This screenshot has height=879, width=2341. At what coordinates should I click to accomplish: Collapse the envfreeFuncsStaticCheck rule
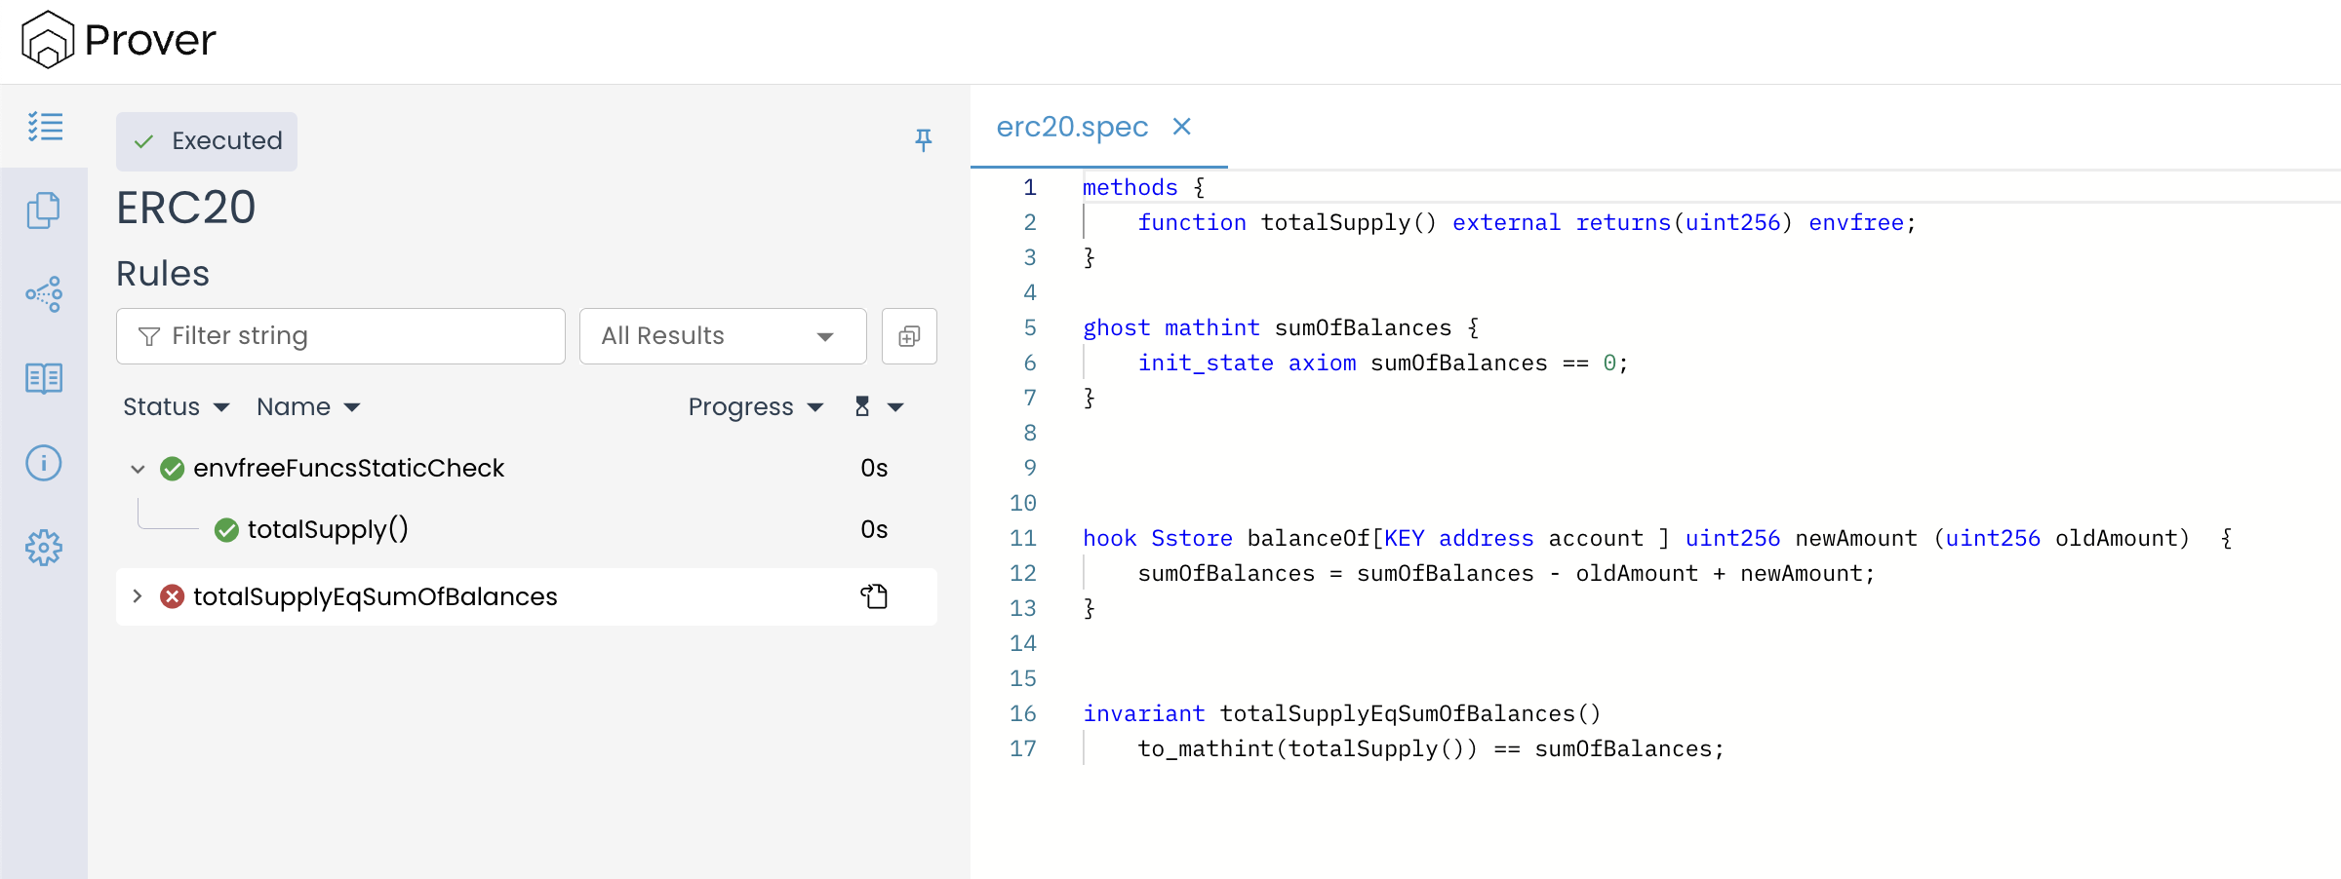coord(138,469)
